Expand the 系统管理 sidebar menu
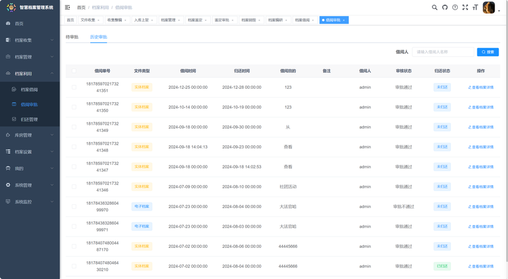508x279 pixels. point(23,185)
